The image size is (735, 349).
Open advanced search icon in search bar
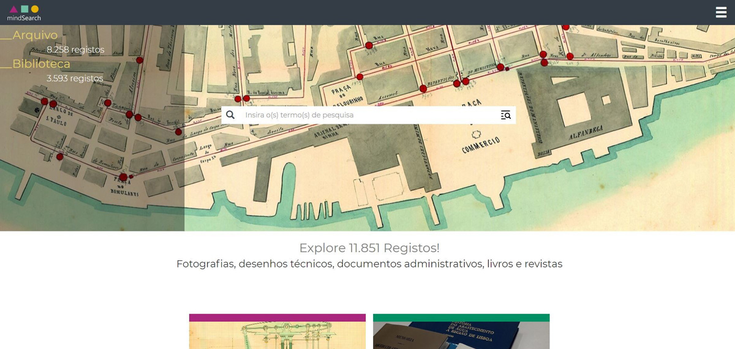coord(505,114)
